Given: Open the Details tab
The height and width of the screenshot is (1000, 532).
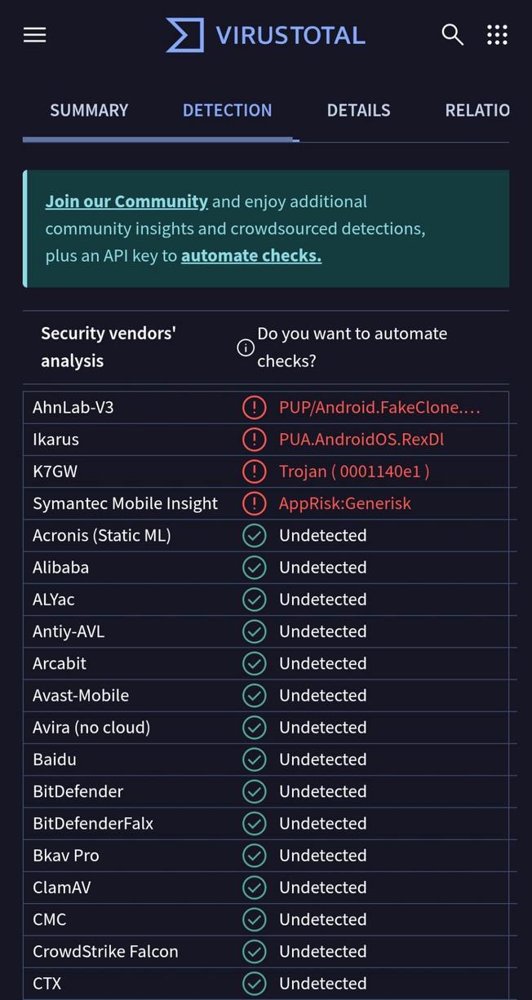Looking at the screenshot, I should (x=358, y=109).
